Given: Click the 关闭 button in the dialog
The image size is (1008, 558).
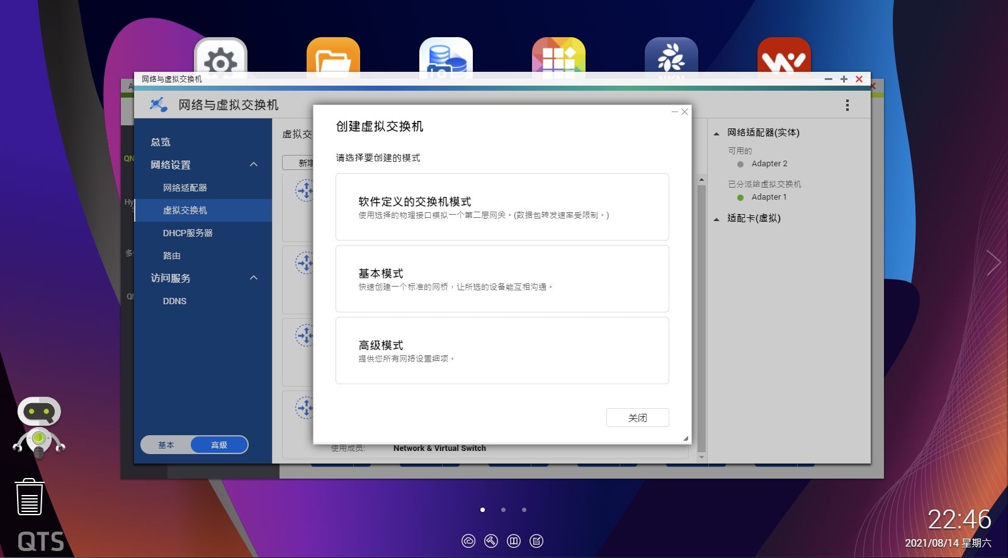Looking at the screenshot, I should click(x=637, y=418).
